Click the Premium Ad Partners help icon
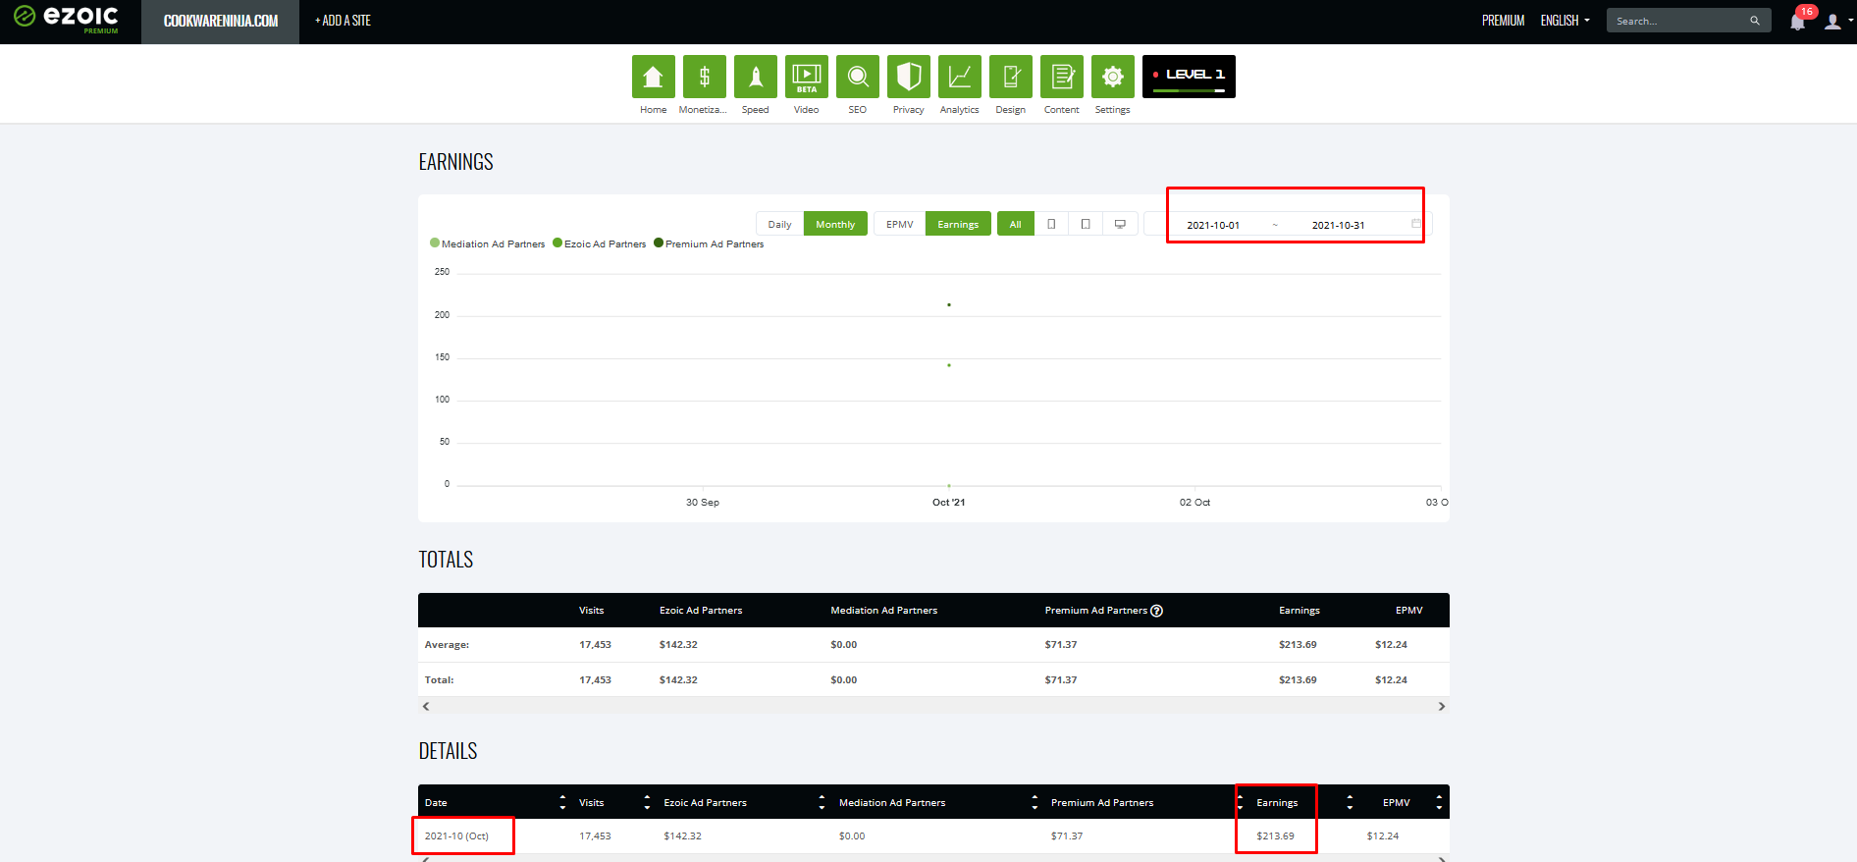 click(1156, 611)
